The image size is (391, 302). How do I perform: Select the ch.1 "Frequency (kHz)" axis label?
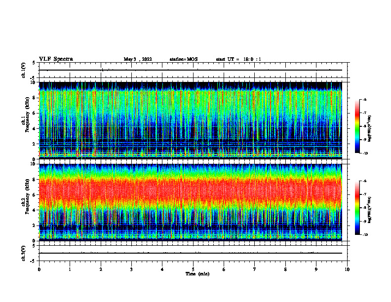(x=27, y=114)
